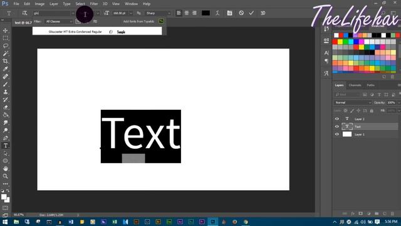
Task: Select the Pen tool
Action: [6, 138]
